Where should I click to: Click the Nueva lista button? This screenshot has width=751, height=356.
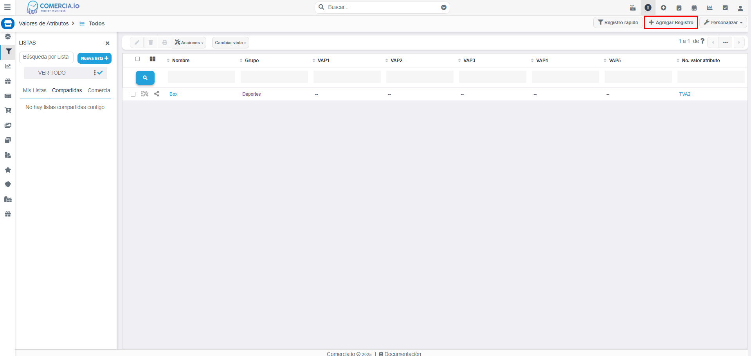pos(94,58)
